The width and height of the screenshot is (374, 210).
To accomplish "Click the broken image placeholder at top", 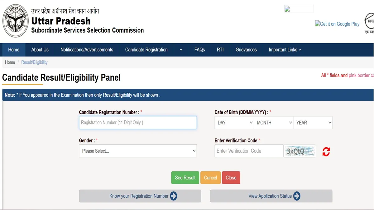I will point(299,9).
